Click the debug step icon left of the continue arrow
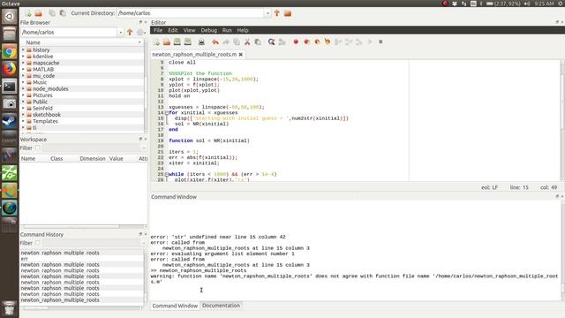565x318 pixels. click(x=359, y=42)
